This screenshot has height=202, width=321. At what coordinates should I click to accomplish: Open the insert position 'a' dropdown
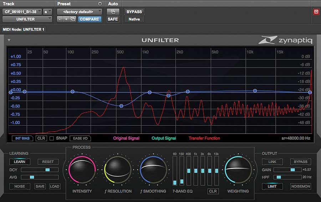[x=47, y=12]
